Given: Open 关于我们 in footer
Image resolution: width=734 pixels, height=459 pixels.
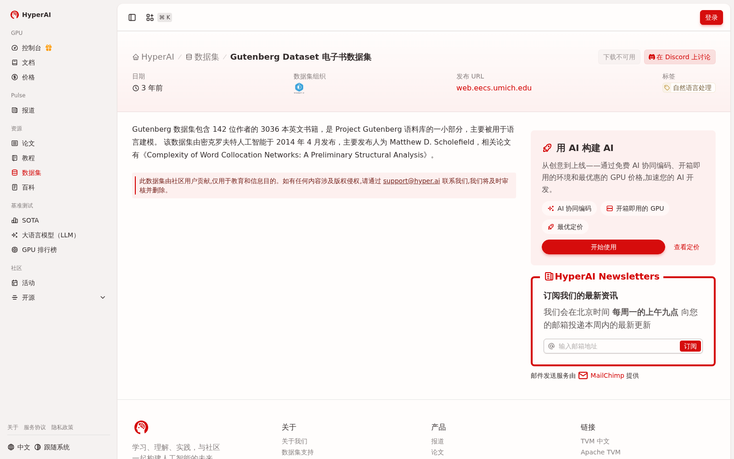Looking at the screenshot, I should click(295, 441).
